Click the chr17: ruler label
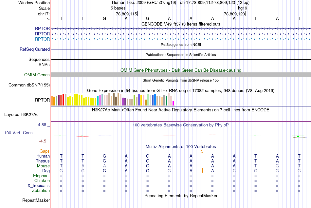Viewport: 311px width, 208px height. pyautogui.click(x=44, y=14)
